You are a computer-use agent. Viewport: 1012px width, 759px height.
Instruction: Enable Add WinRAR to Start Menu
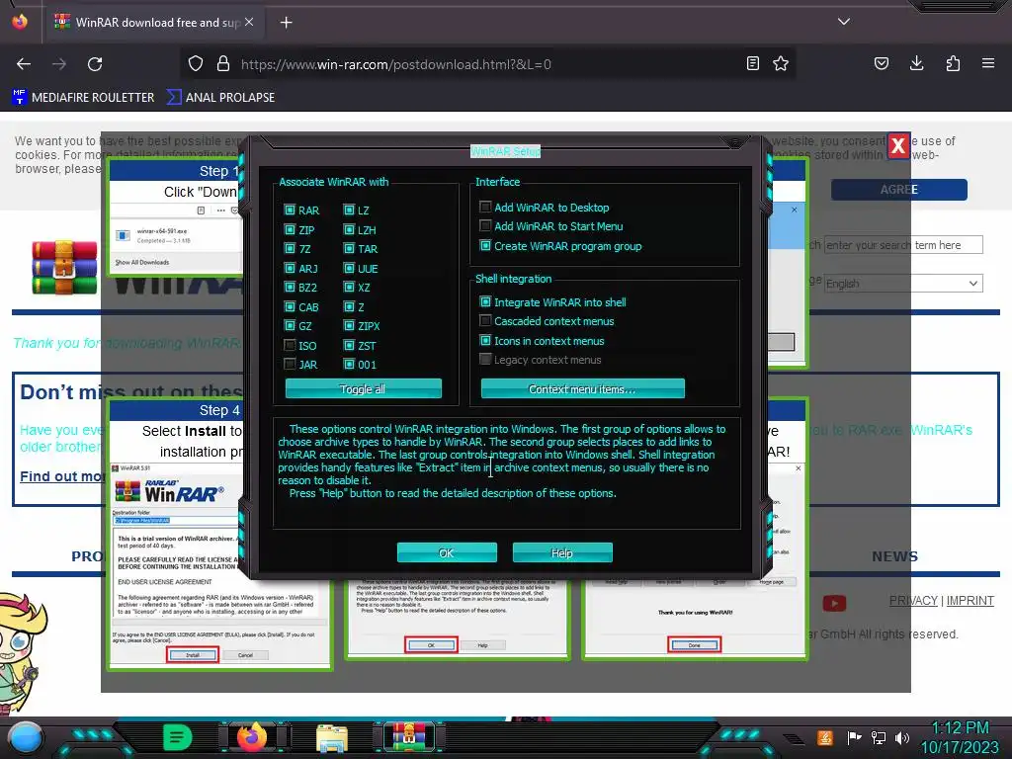(485, 225)
